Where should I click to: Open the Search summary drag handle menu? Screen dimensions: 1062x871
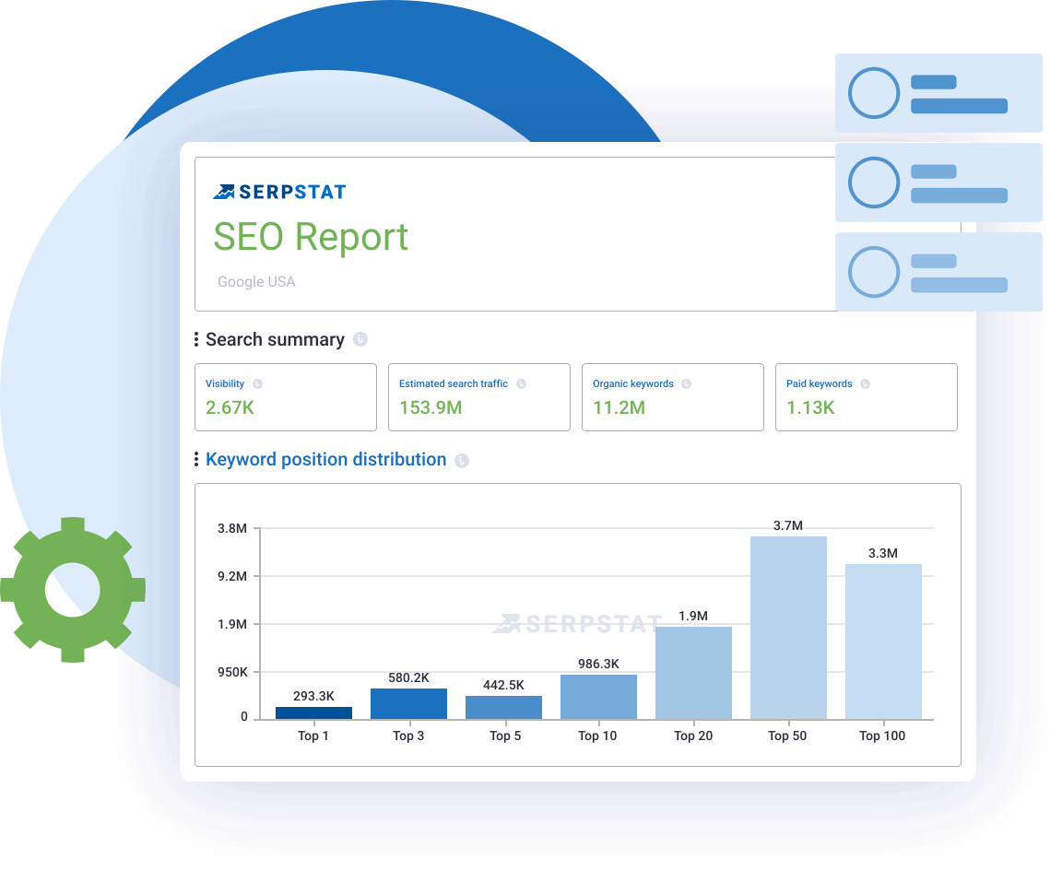(196, 340)
